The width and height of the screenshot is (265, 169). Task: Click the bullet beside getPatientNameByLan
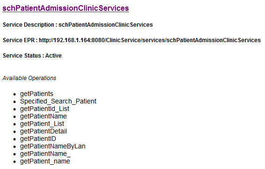14,147
